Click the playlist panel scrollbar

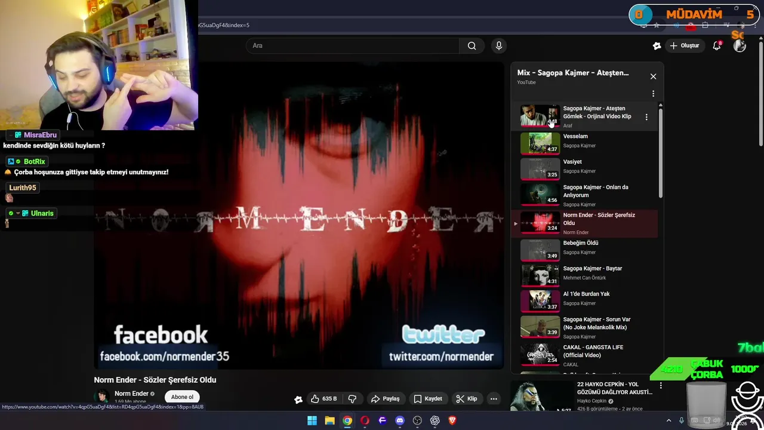(660, 152)
